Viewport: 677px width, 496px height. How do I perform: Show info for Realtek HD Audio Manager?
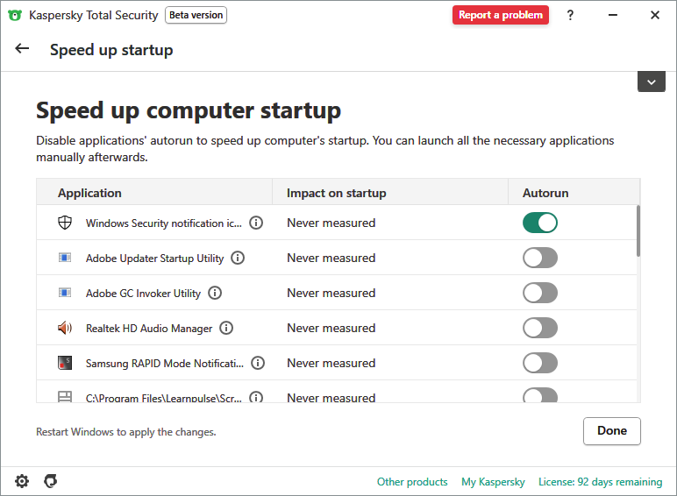226,328
